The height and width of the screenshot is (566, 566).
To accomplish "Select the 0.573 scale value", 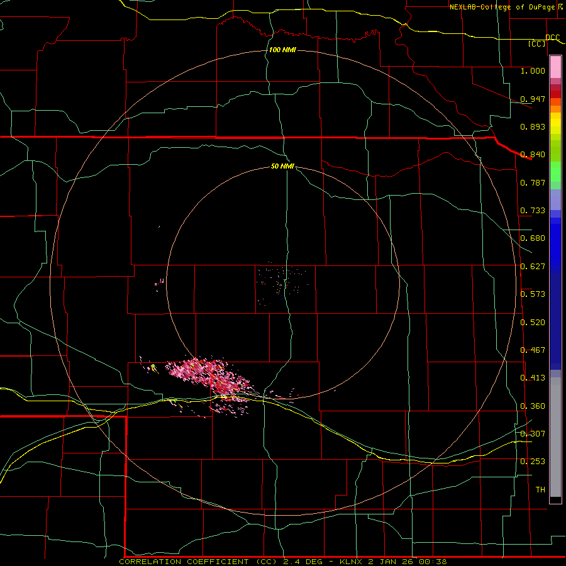I will pos(533,294).
